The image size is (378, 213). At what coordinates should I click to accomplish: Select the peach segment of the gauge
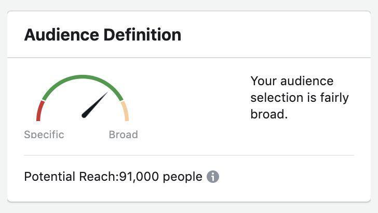click(125, 111)
